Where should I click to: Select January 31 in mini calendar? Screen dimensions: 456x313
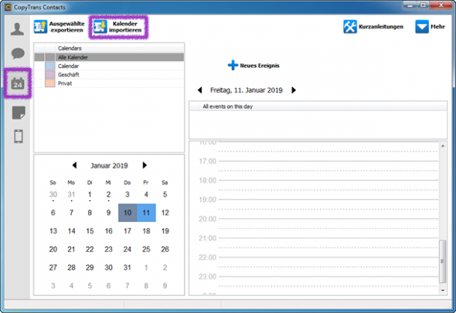pos(128,268)
